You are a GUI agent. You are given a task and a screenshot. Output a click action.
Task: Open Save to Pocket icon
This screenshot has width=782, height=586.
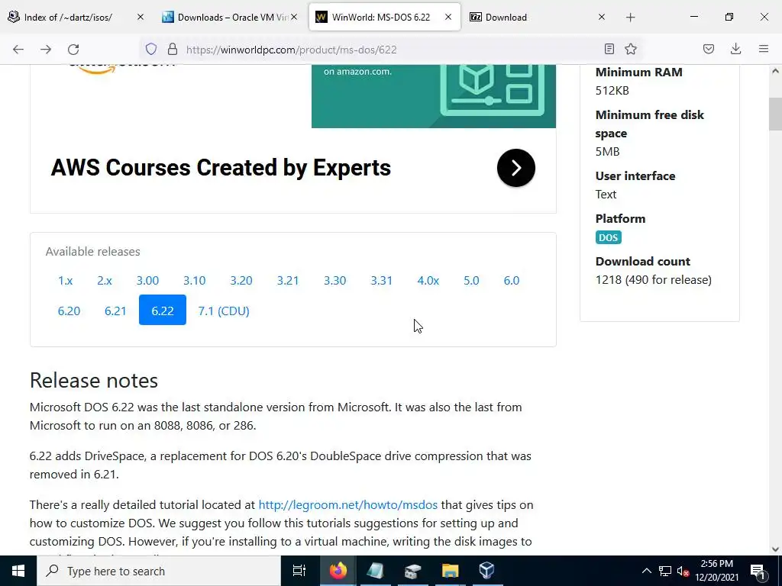click(709, 49)
